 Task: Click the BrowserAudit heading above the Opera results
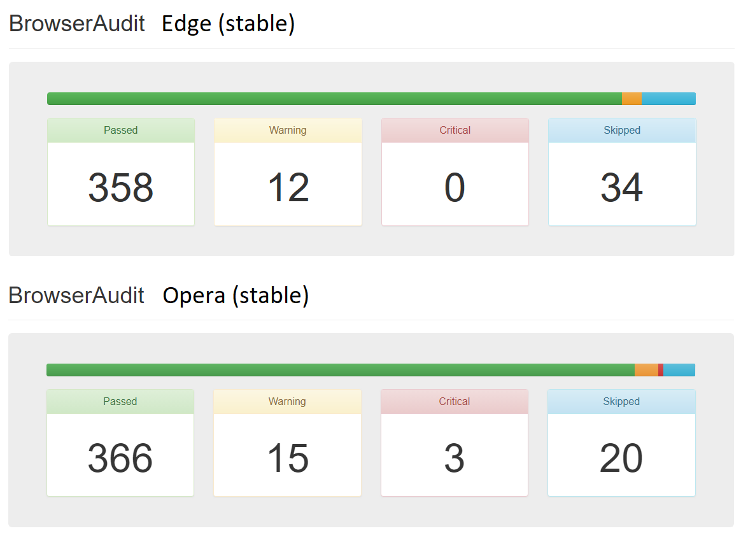(x=76, y=295)
